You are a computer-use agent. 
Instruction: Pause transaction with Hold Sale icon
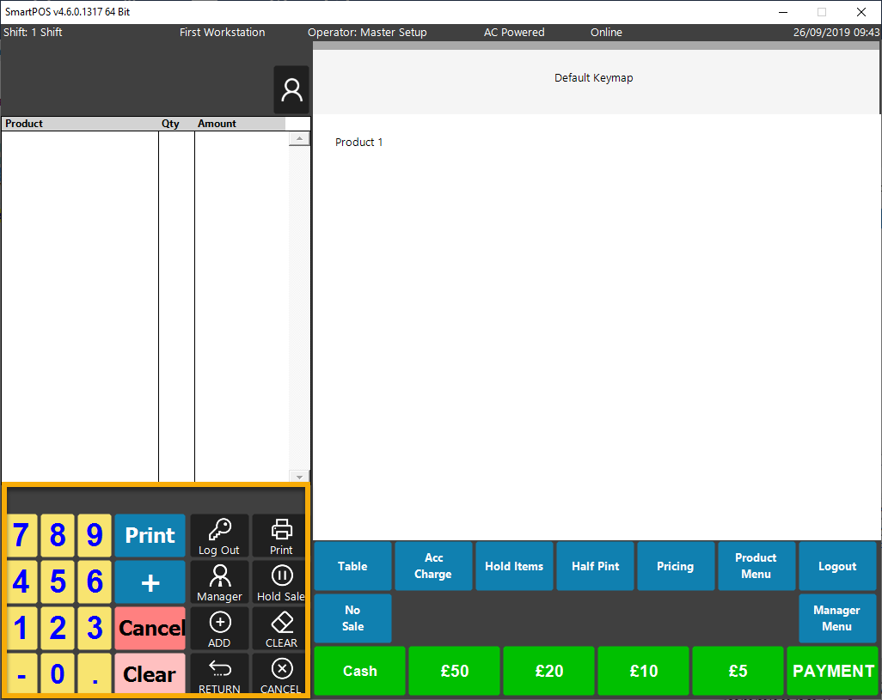(x=281, y=582)
